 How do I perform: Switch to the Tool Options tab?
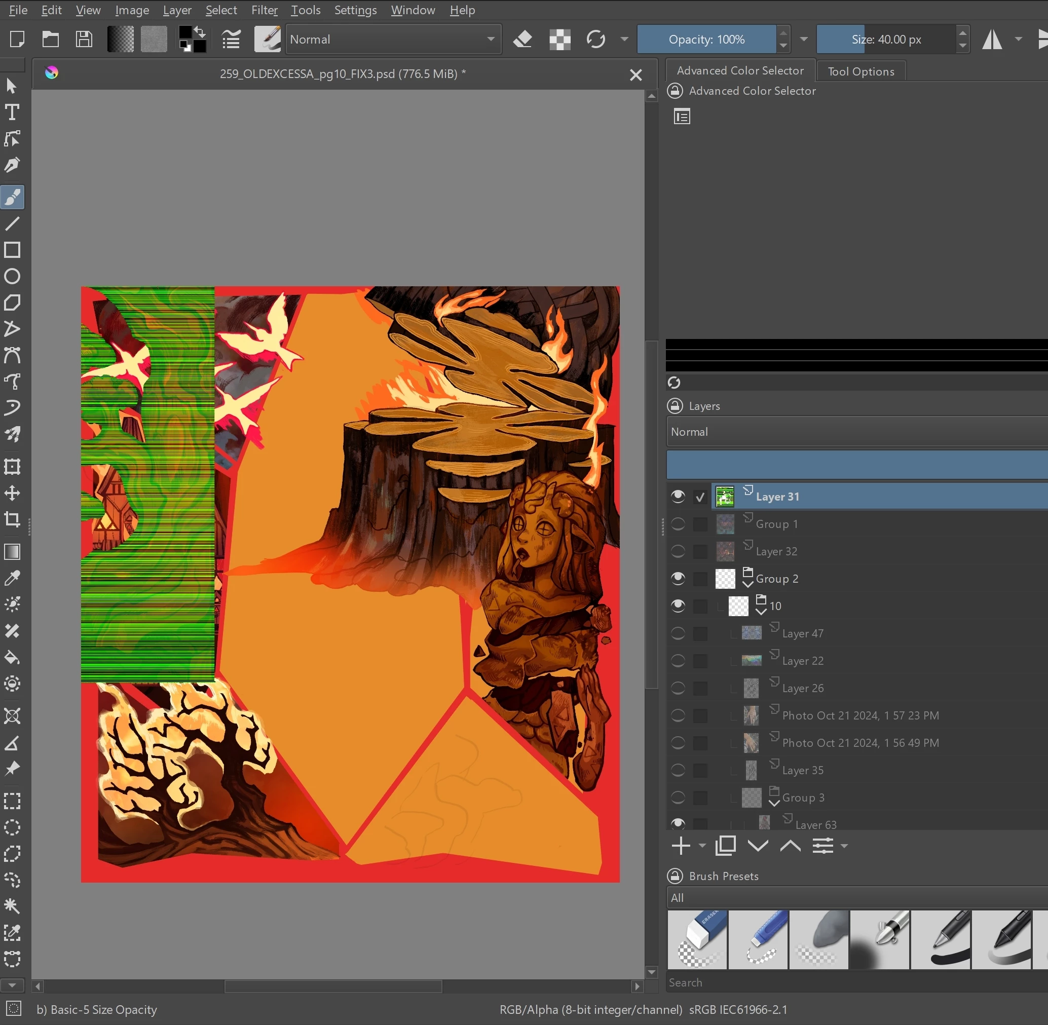point(860,71)
